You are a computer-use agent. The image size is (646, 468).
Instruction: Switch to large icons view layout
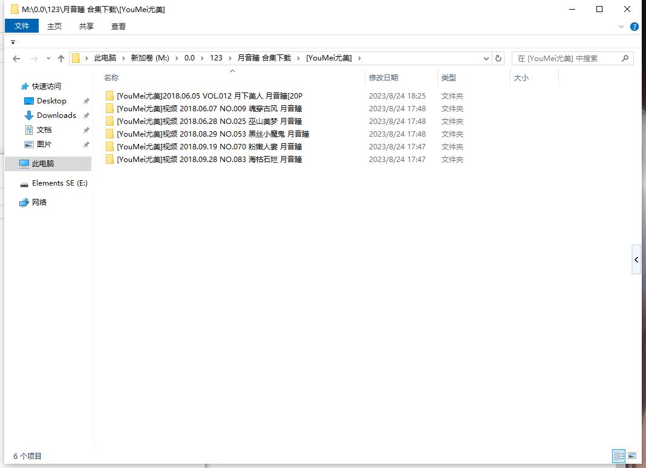(x=632, y=456)
